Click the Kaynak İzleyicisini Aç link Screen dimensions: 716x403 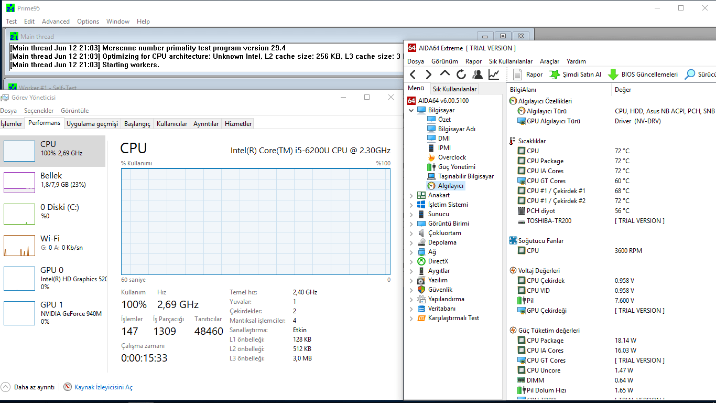pos(103,387)
